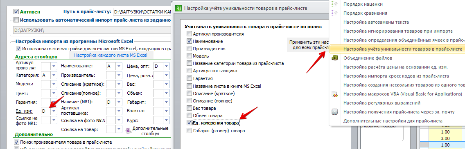Check the Артикул производителя uniqueness box
Viewport: 465px width, 149px height.
pyautogui.click(x=189, y=34)
